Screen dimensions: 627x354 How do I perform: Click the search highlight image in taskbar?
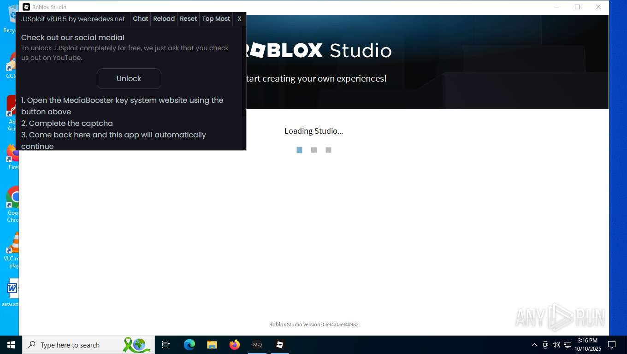coord(136,345)
